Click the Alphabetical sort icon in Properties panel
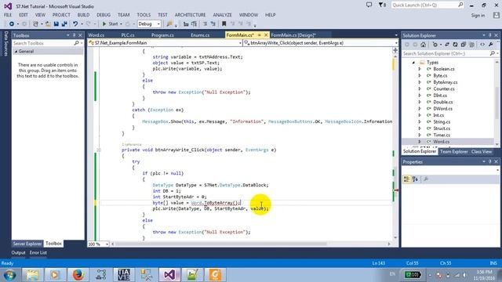This screenshot has width=502, height=282. pos(415,179)
